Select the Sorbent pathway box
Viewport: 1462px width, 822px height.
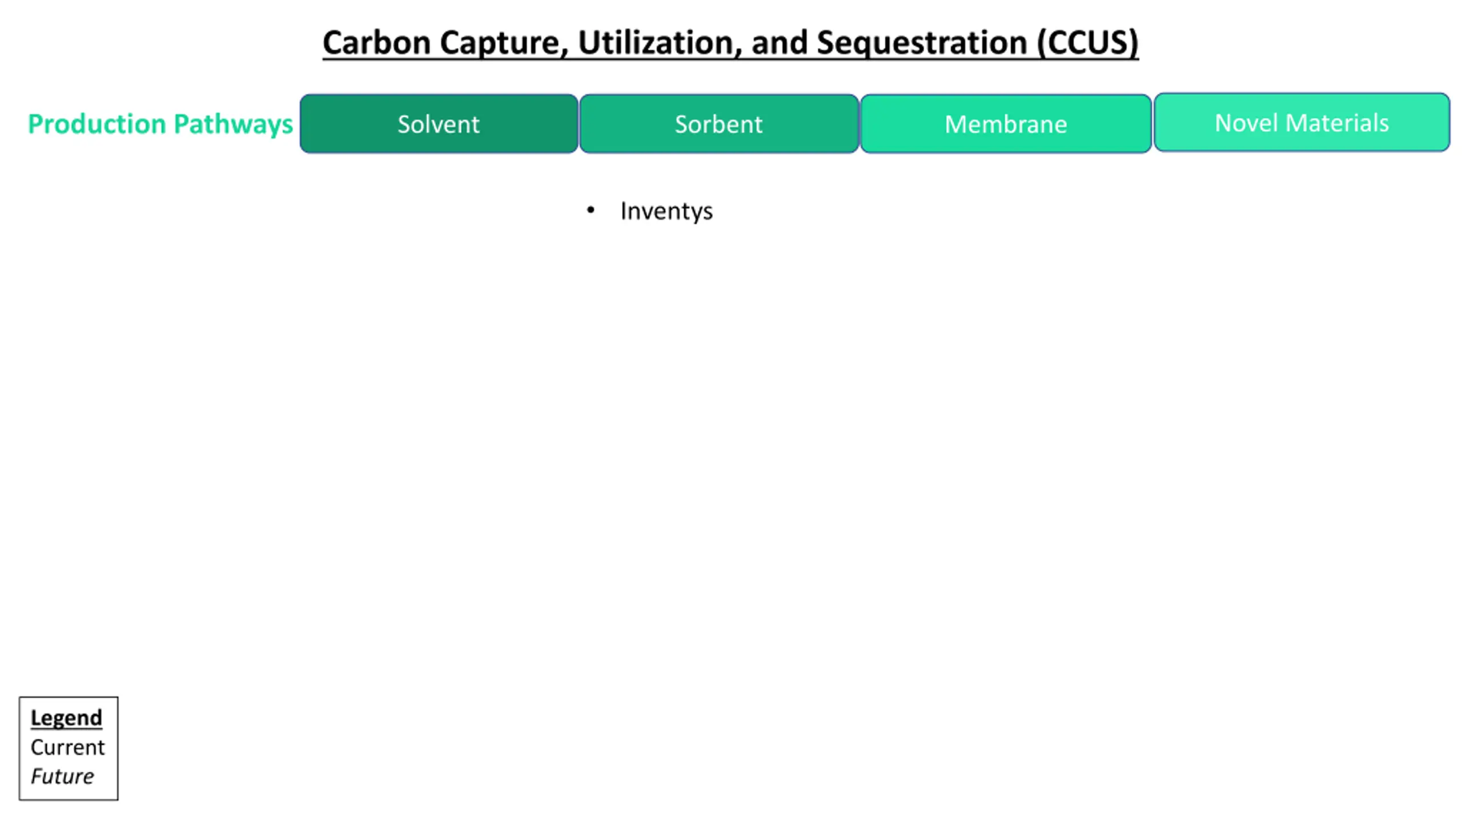click(x=719, y=124)
